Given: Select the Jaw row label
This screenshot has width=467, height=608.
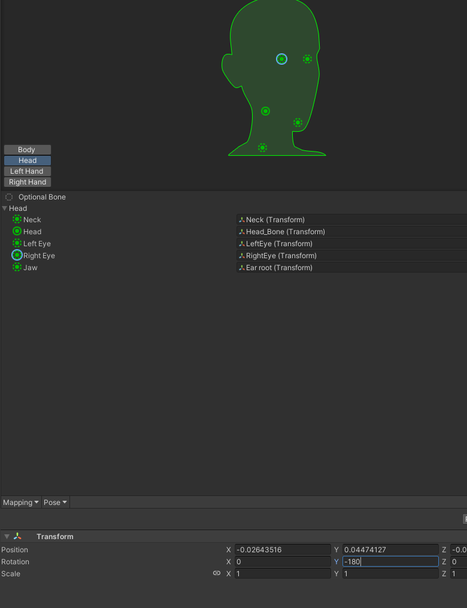Looking at the screenshot, I should [x=30, y=268].
